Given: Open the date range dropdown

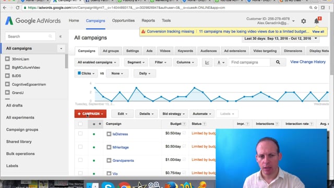Looking at the screenshot, I should 281,39.
